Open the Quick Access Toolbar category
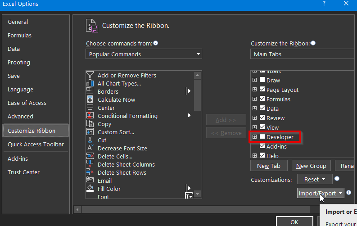357x226 pixels. (x=36, y=145)
